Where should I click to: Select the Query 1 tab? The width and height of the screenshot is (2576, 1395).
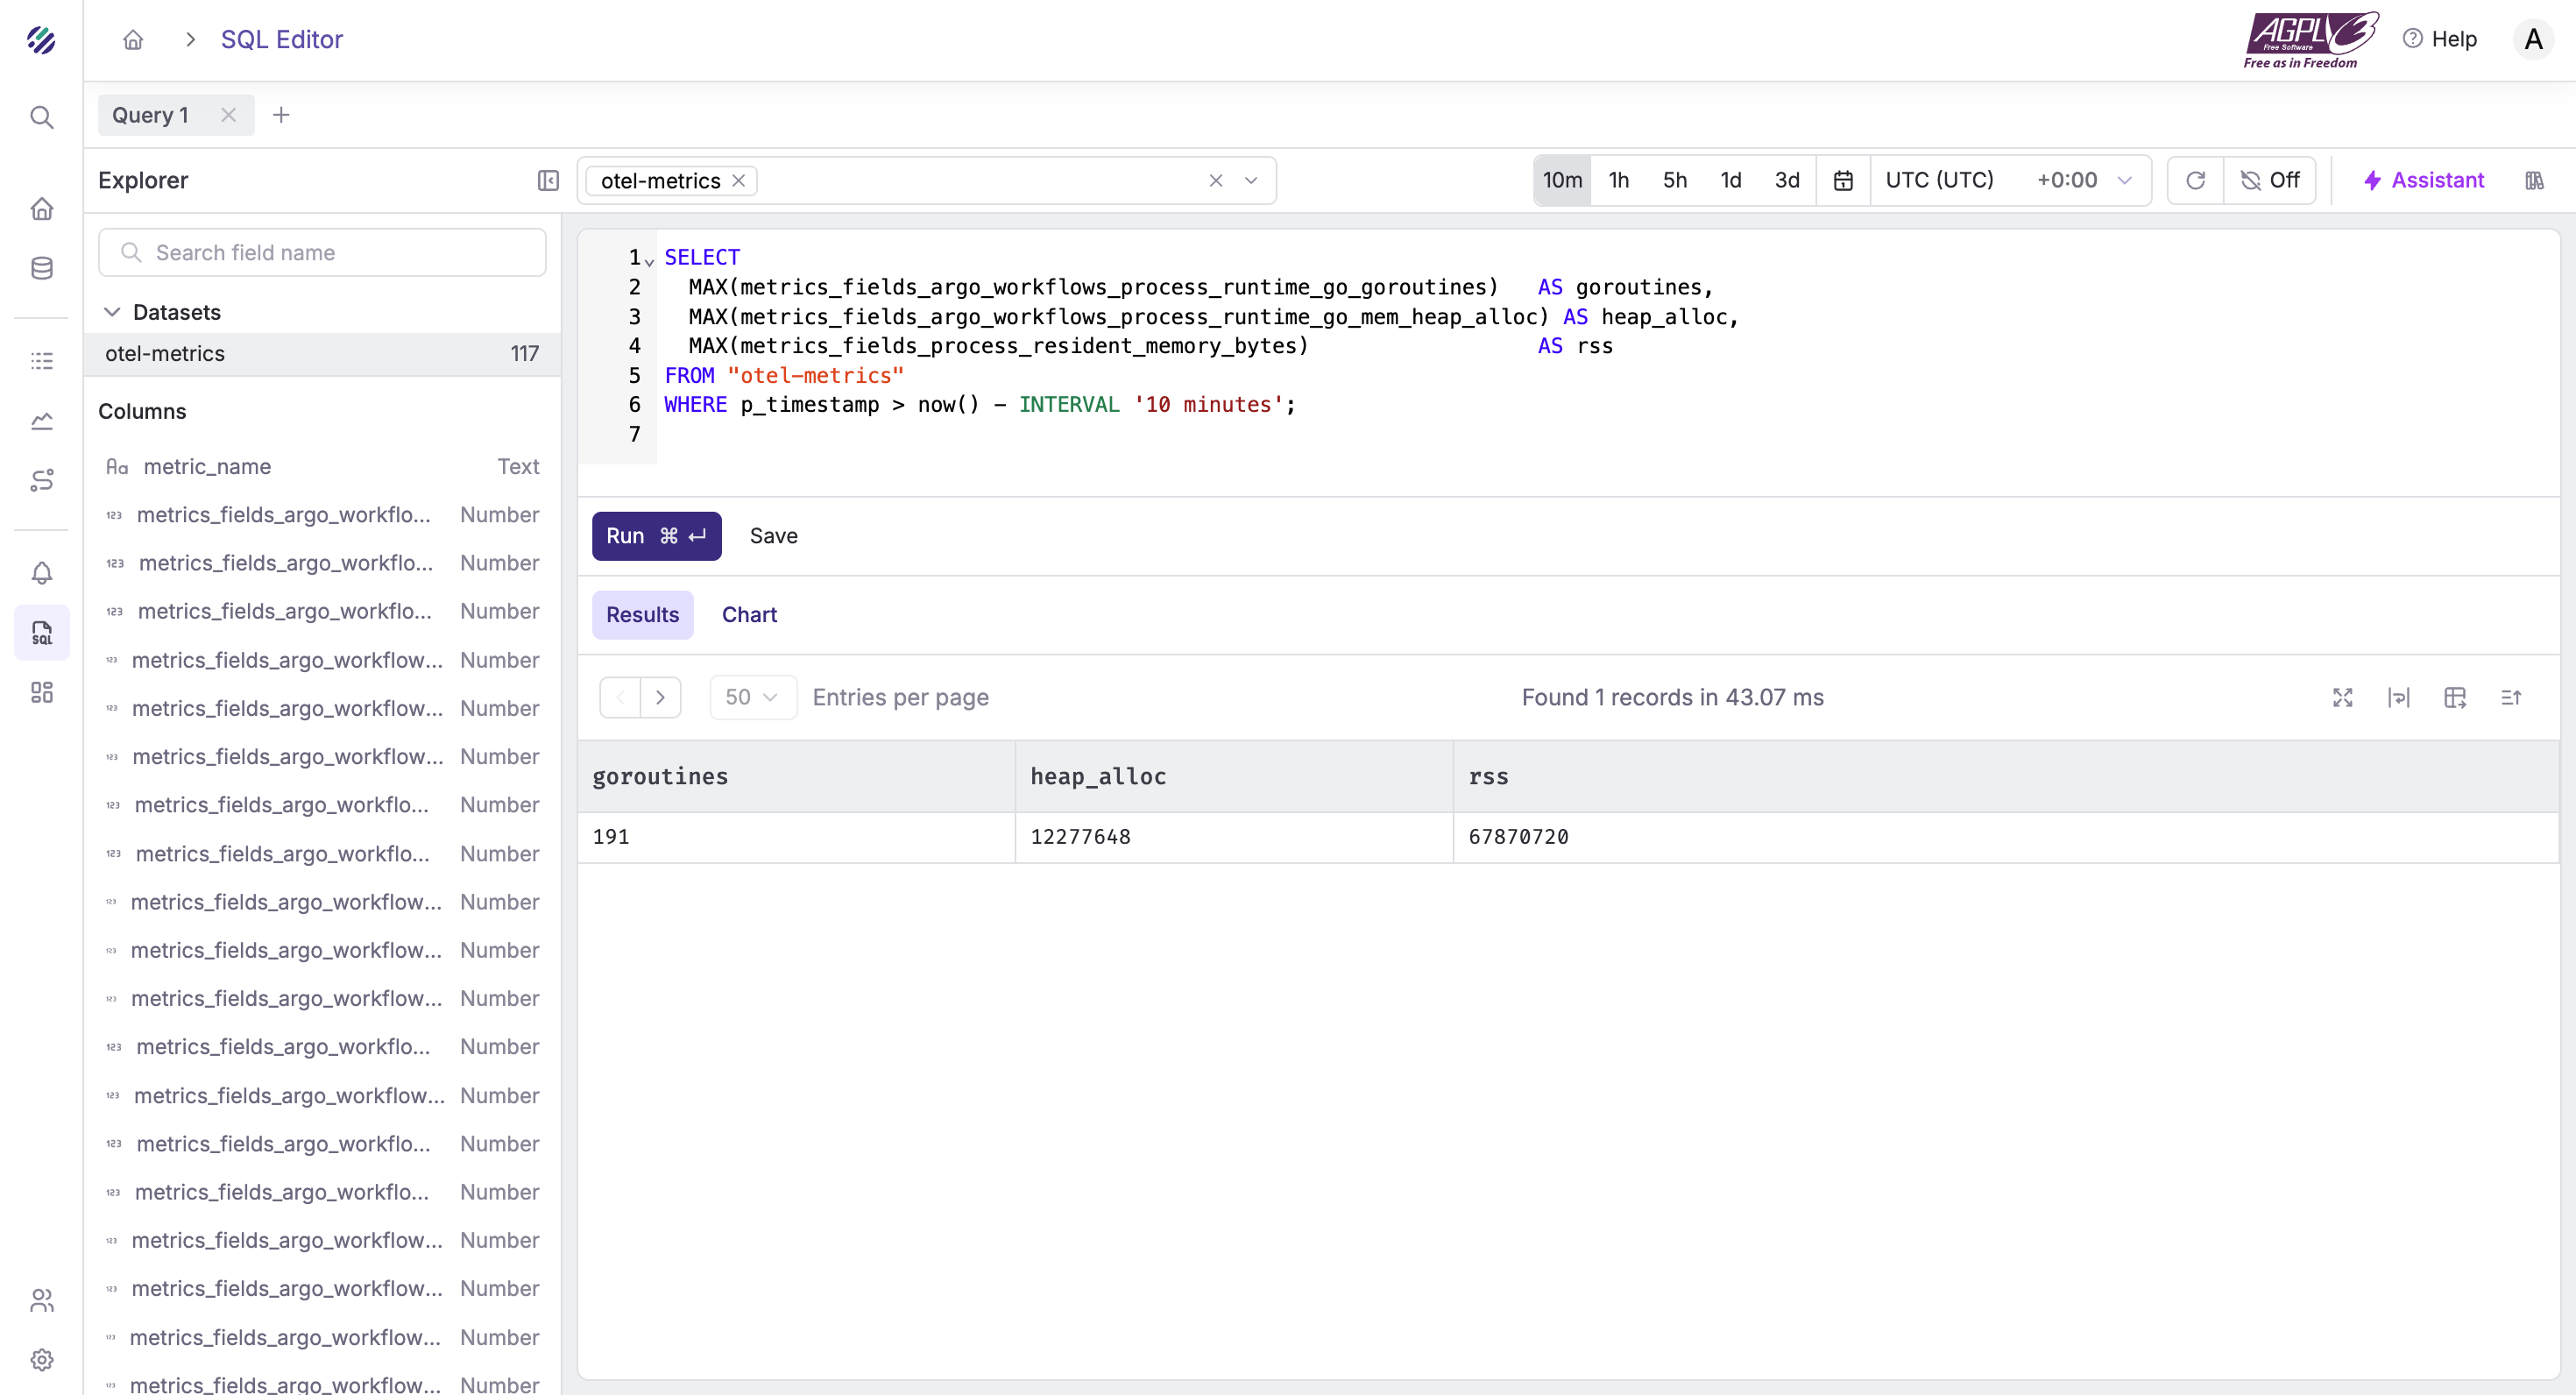tap(151, 115)
